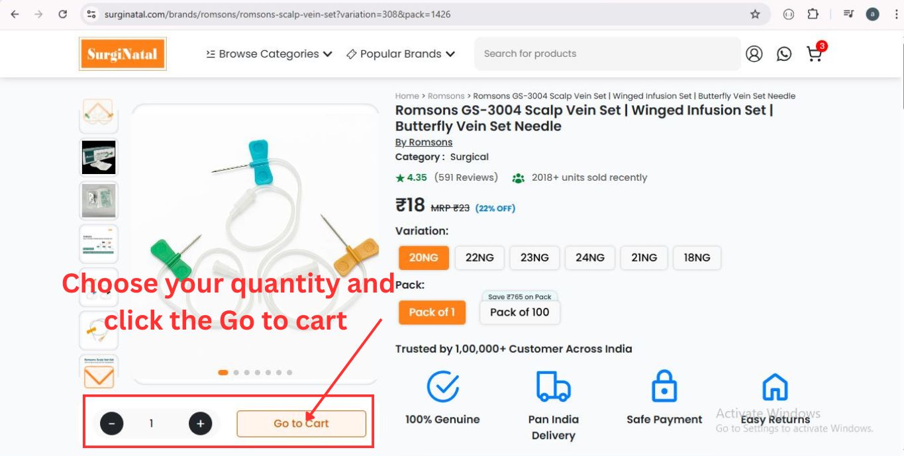Select the 22NG variation
The width and height of the screenshot is (904, 456).
pos(479,257)
